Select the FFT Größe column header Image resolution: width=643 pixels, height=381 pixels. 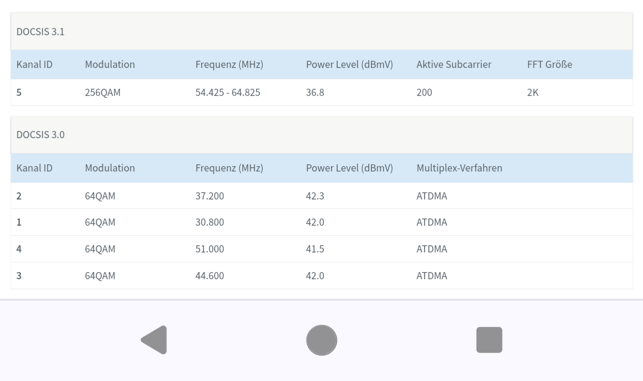tap(549, 64)
